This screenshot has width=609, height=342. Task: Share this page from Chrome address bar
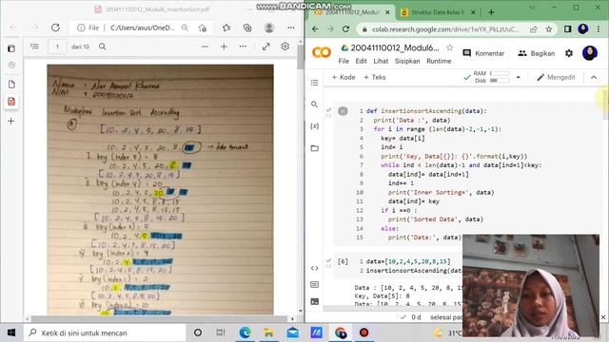[x=534, y=29]
